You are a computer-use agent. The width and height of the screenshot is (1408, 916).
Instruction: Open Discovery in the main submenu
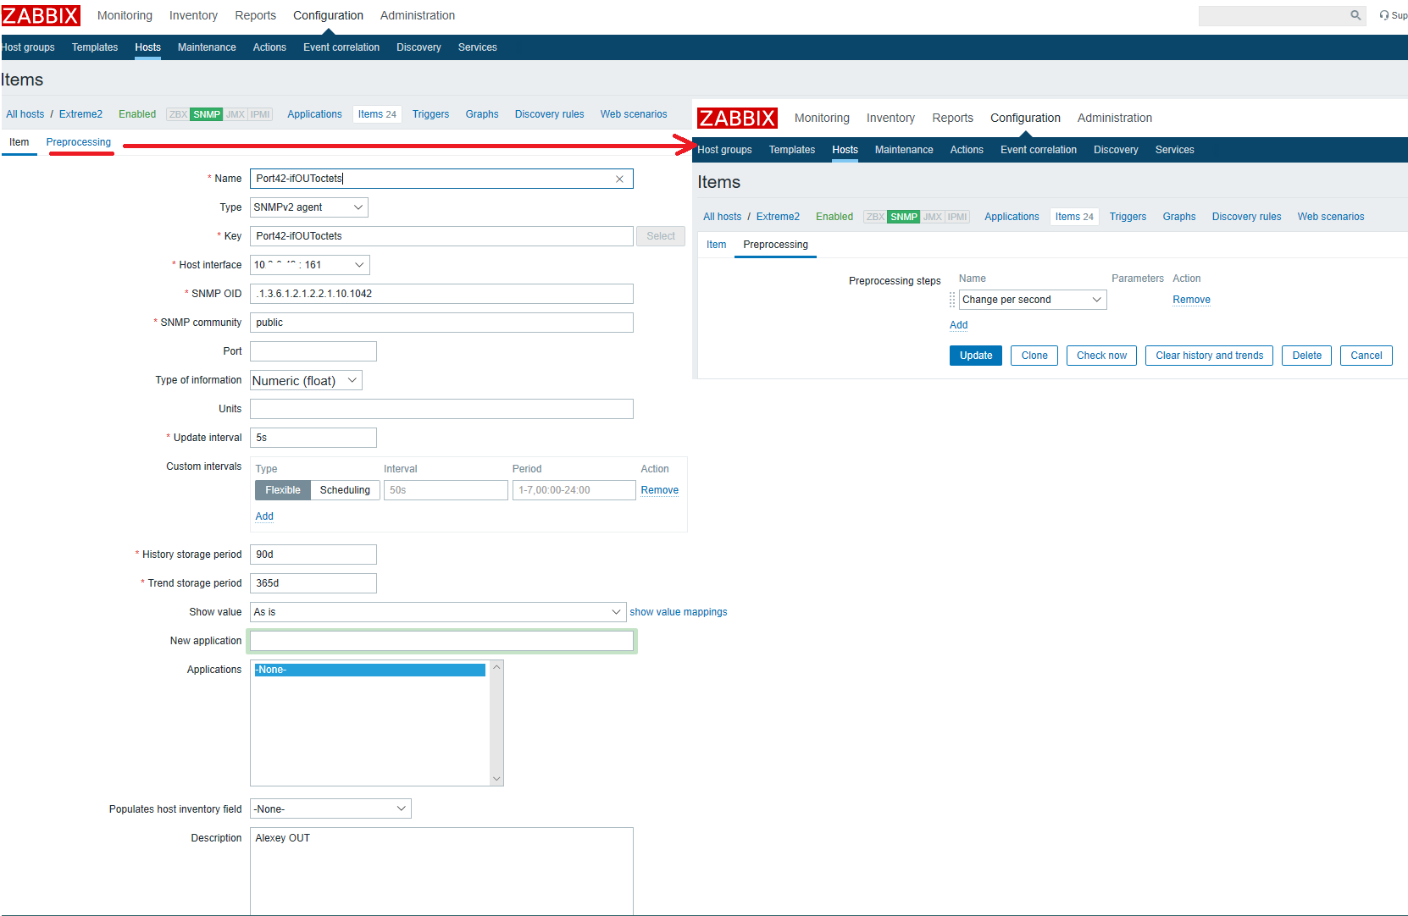(419, 47)
